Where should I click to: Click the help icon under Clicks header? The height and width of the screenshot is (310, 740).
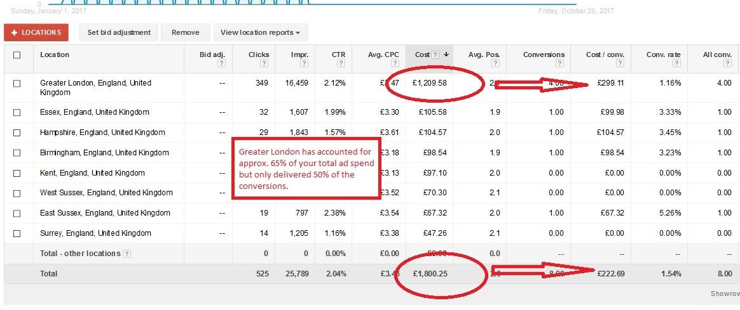pos(265,63)
